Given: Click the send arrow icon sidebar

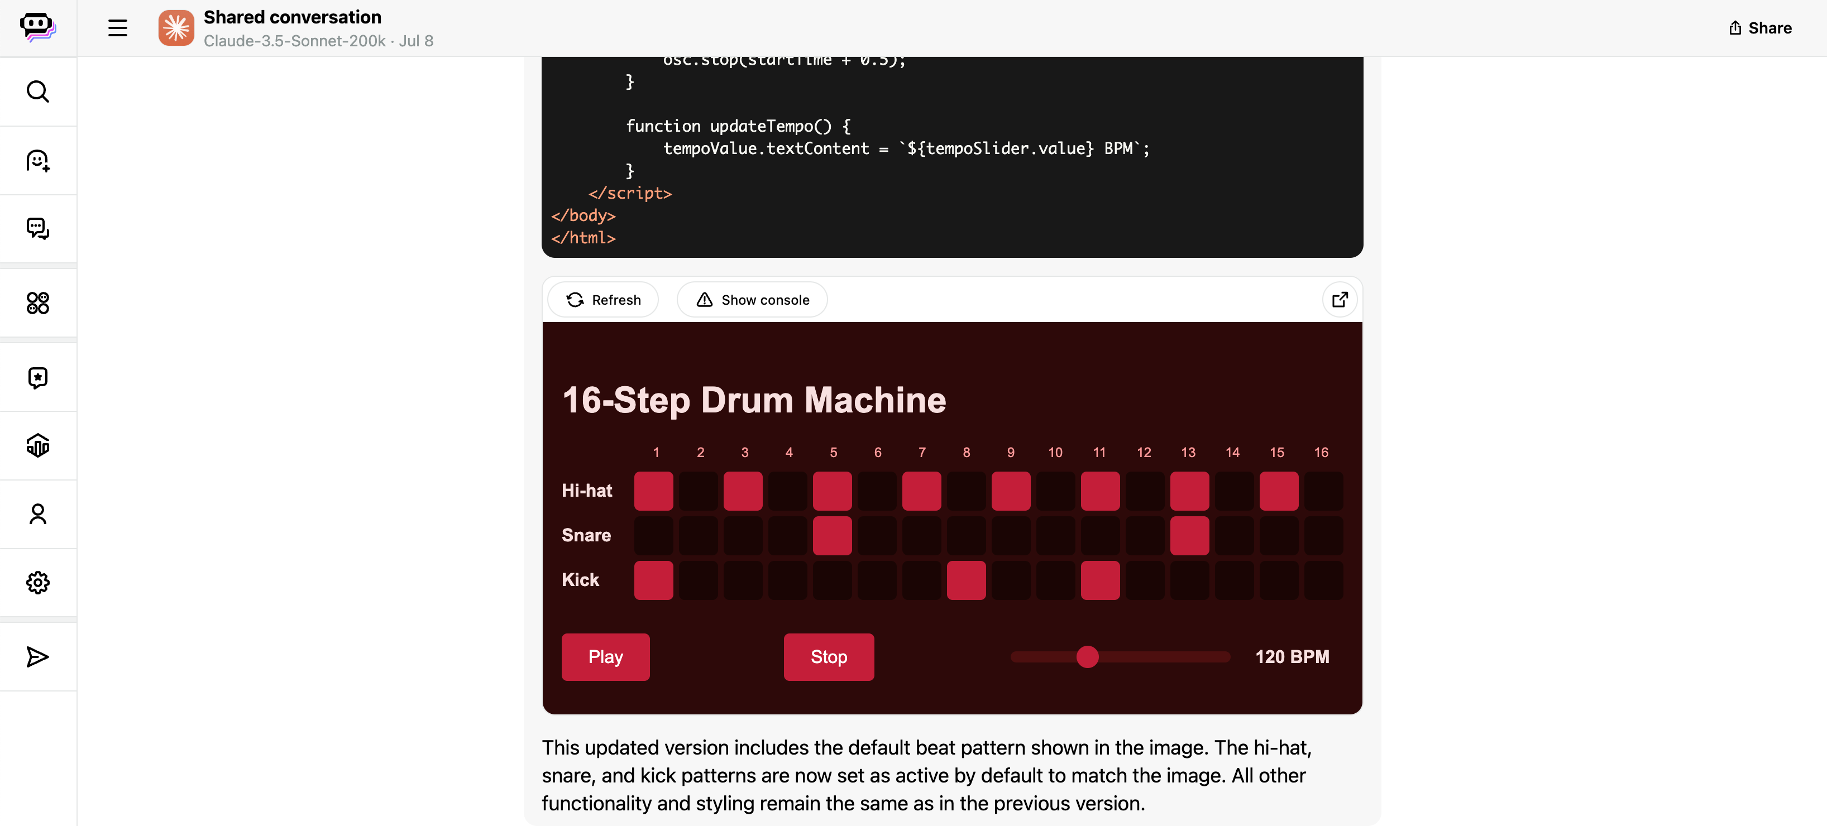Looking at the screenshot, I should pos(39,656).
